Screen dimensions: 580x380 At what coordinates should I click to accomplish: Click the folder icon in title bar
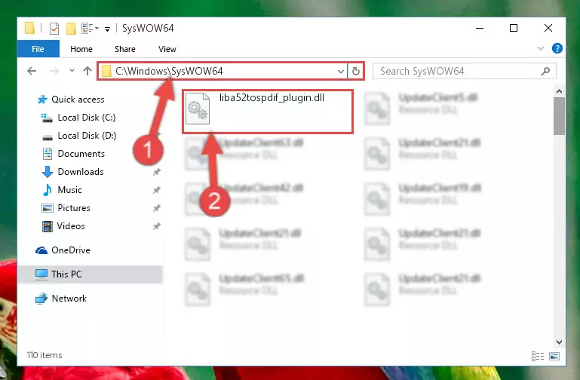30,28
